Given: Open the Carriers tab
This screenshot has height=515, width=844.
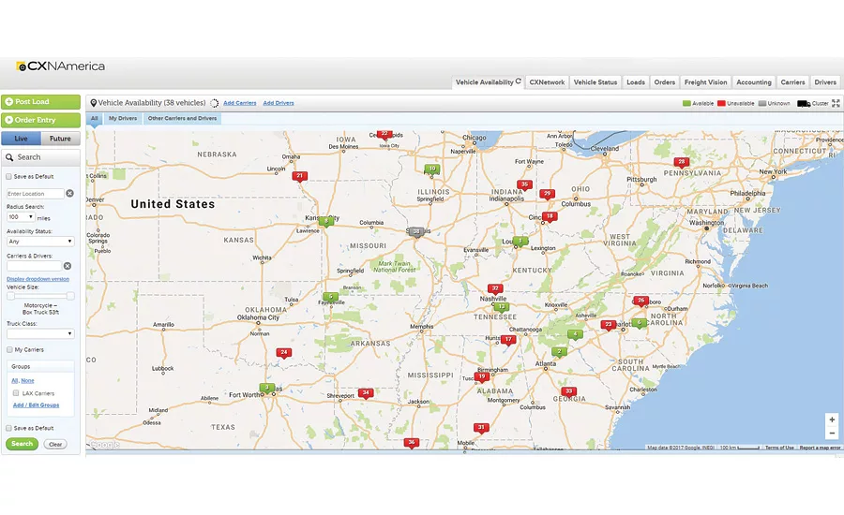Looking at the screenshot, I should pos(792,82).
